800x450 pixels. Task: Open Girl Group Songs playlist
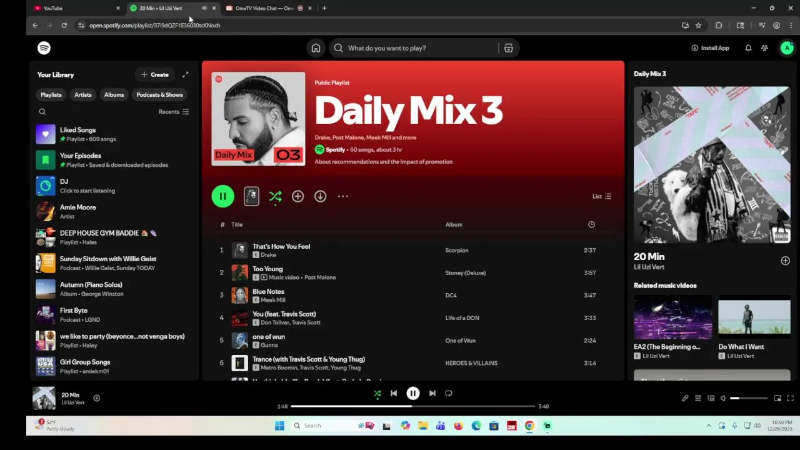114,366
